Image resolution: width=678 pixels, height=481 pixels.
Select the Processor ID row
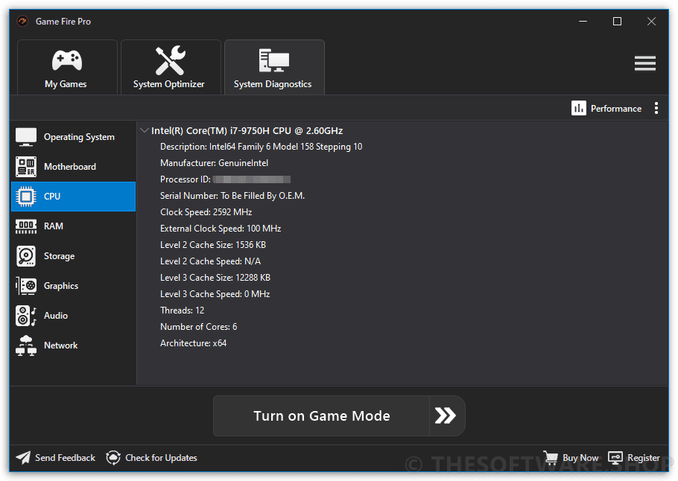coord(225,179)
